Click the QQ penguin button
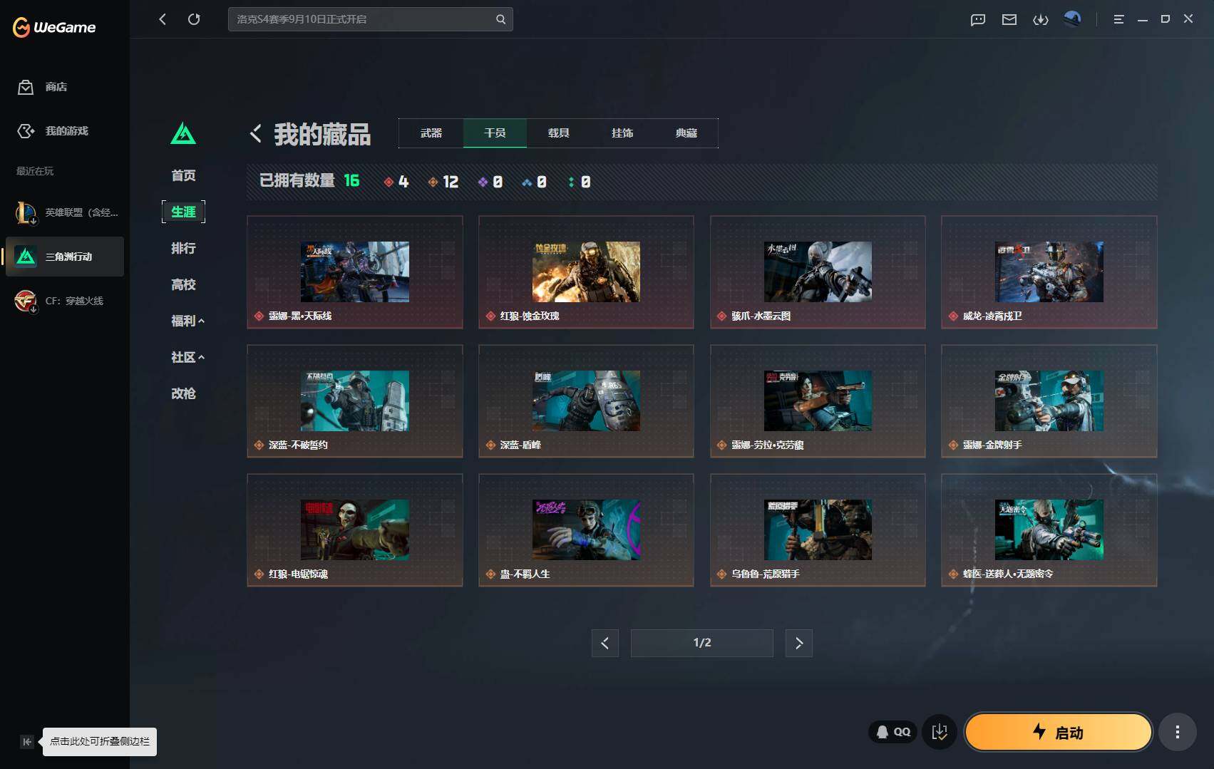 (x=893, y=732)
